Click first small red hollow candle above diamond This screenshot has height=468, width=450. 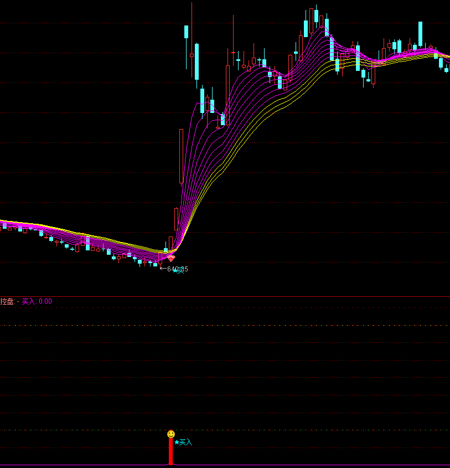[170, 243]
